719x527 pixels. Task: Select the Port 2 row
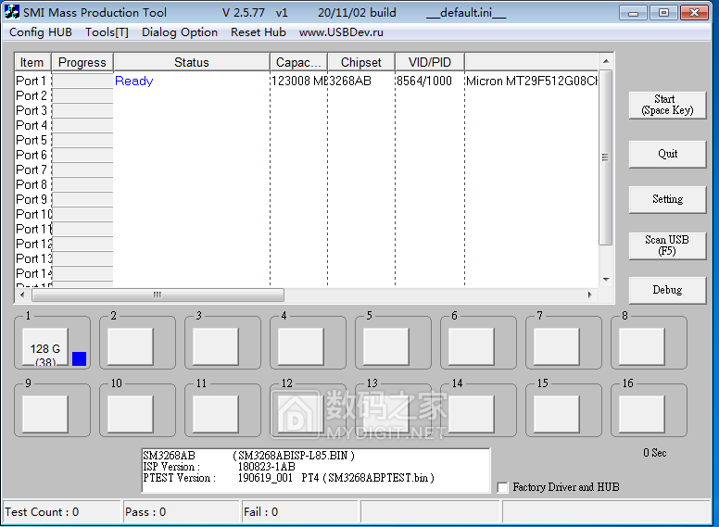[307, 95]
